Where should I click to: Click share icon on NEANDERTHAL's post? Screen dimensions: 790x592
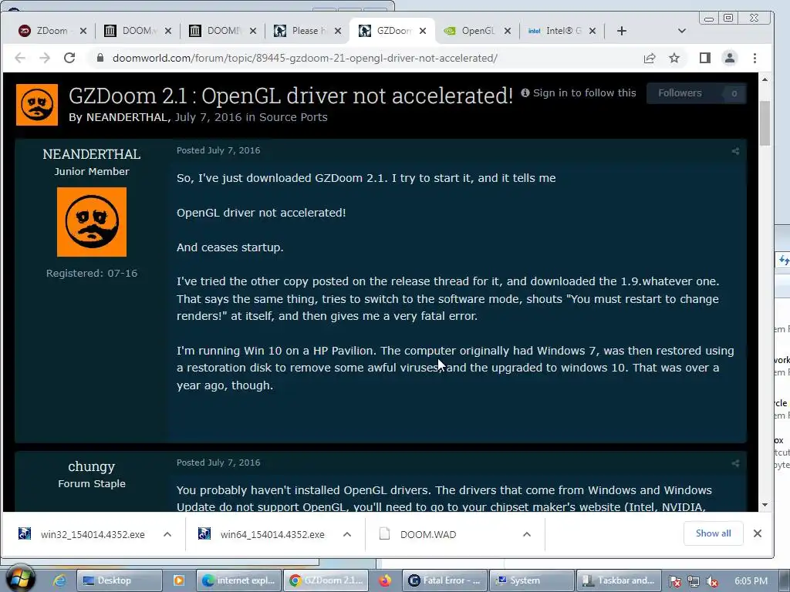tap(735, 151)
